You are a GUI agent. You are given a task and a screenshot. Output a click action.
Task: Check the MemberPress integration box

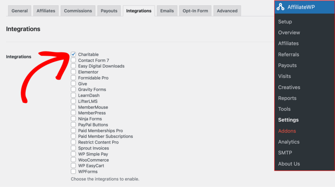point(73,113)
